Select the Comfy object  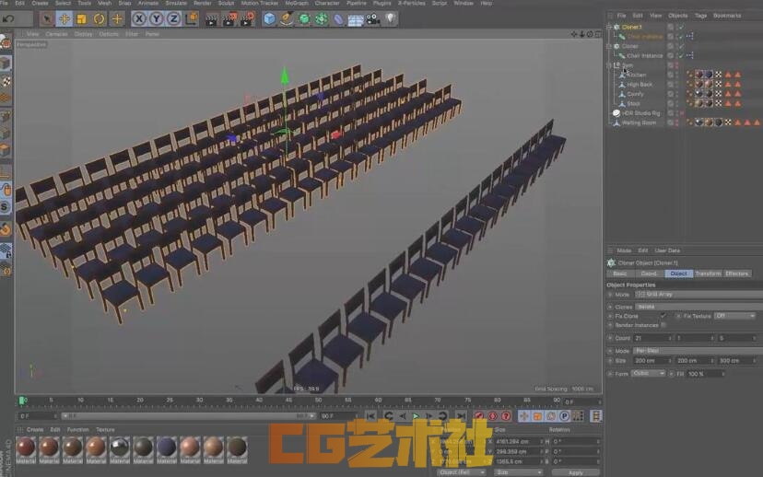[x=635, y=94]
